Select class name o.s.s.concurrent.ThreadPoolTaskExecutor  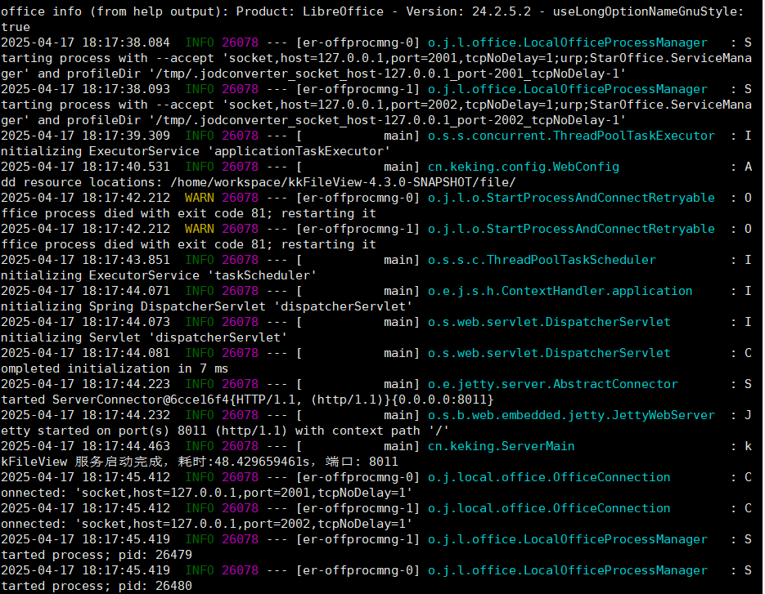[571, 136]
